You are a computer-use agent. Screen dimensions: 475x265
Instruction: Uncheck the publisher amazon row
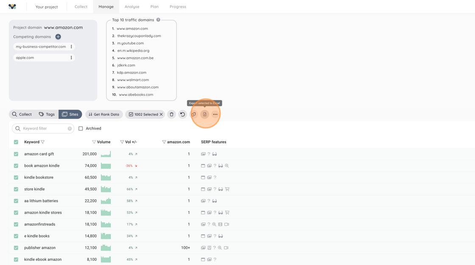point(16,248)
